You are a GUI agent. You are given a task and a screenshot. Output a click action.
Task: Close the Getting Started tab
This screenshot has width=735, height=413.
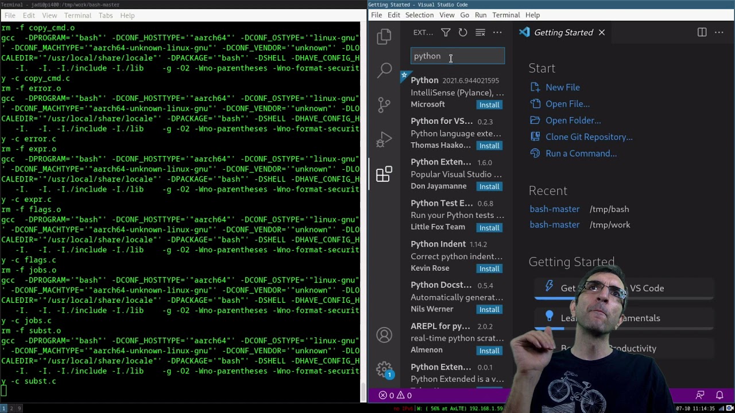click(602, 33)
